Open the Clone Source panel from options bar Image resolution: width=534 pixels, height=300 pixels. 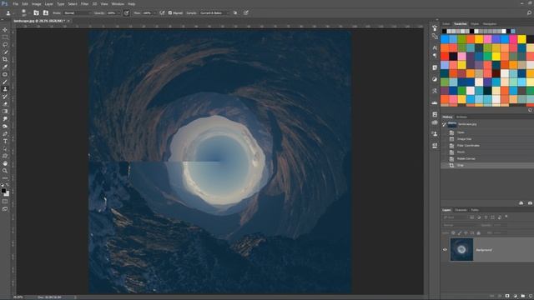tap(46, 13)
